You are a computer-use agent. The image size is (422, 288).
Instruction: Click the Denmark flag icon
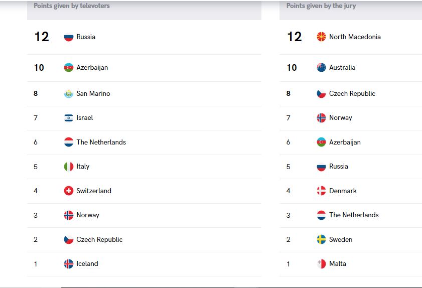[x=321, y=191]
